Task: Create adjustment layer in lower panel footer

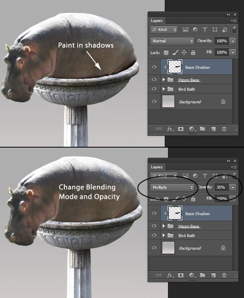Action: pyautogui.click(x=192, y=275)
